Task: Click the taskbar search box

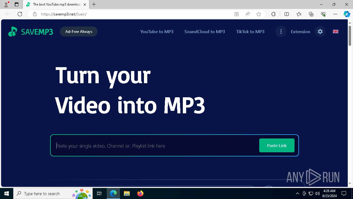Action: 53,193
